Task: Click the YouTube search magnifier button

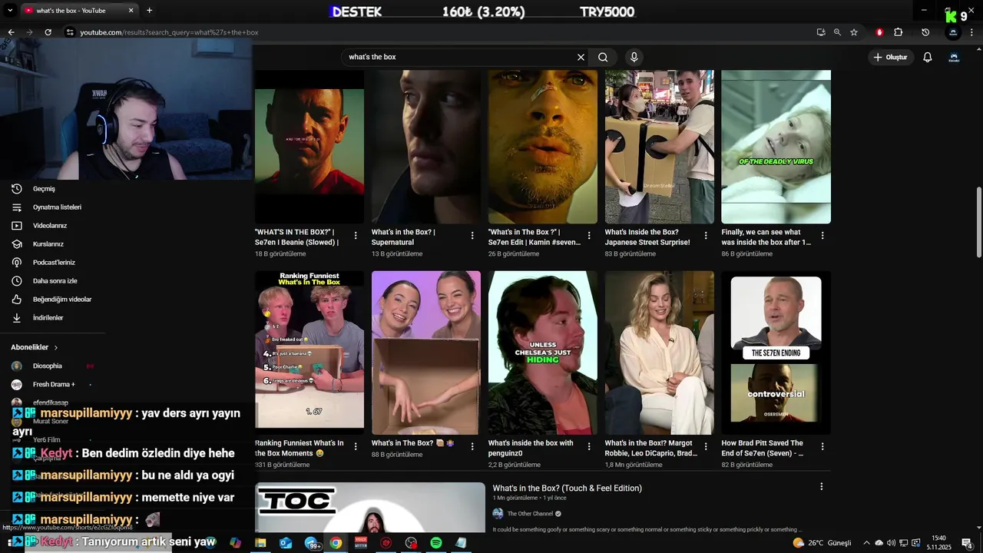Action: point(603,57)
